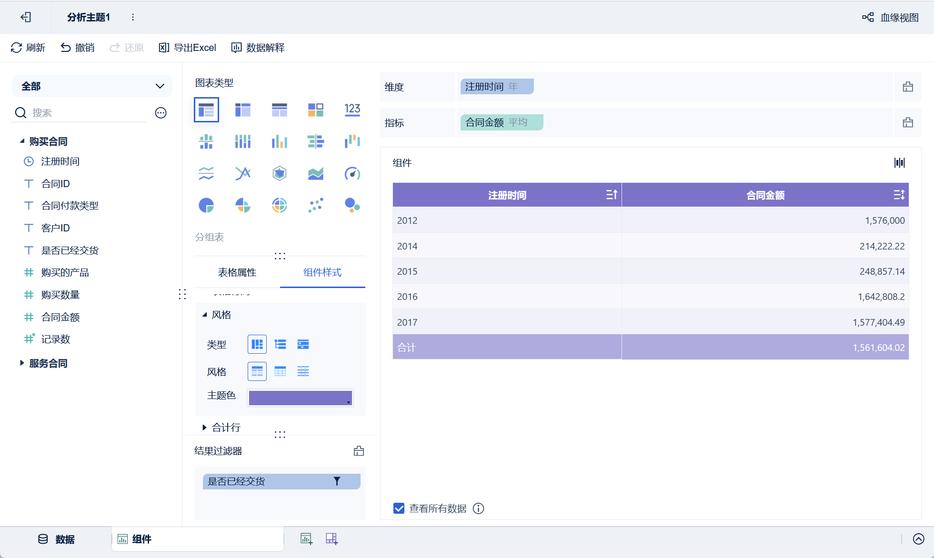Click the filter funnel on 是否已经交货
Screen dimensions: 934x558
(337, 481)
